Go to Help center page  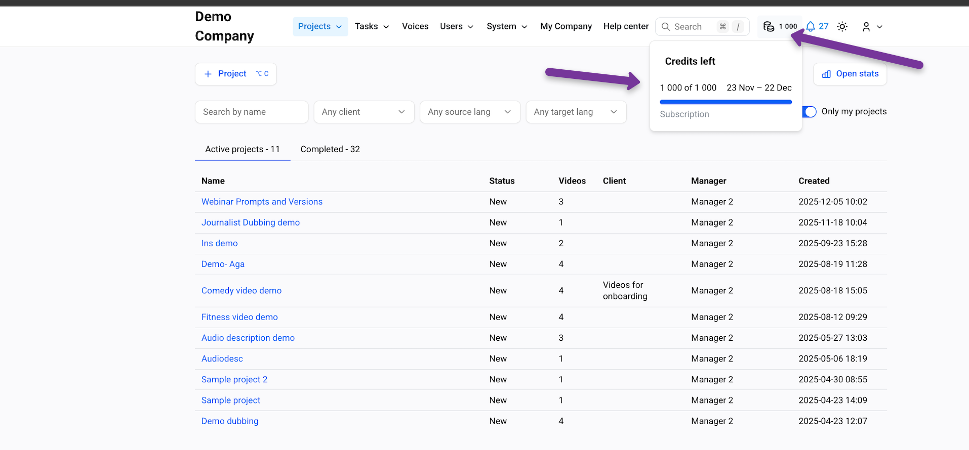tap(626, 26)
